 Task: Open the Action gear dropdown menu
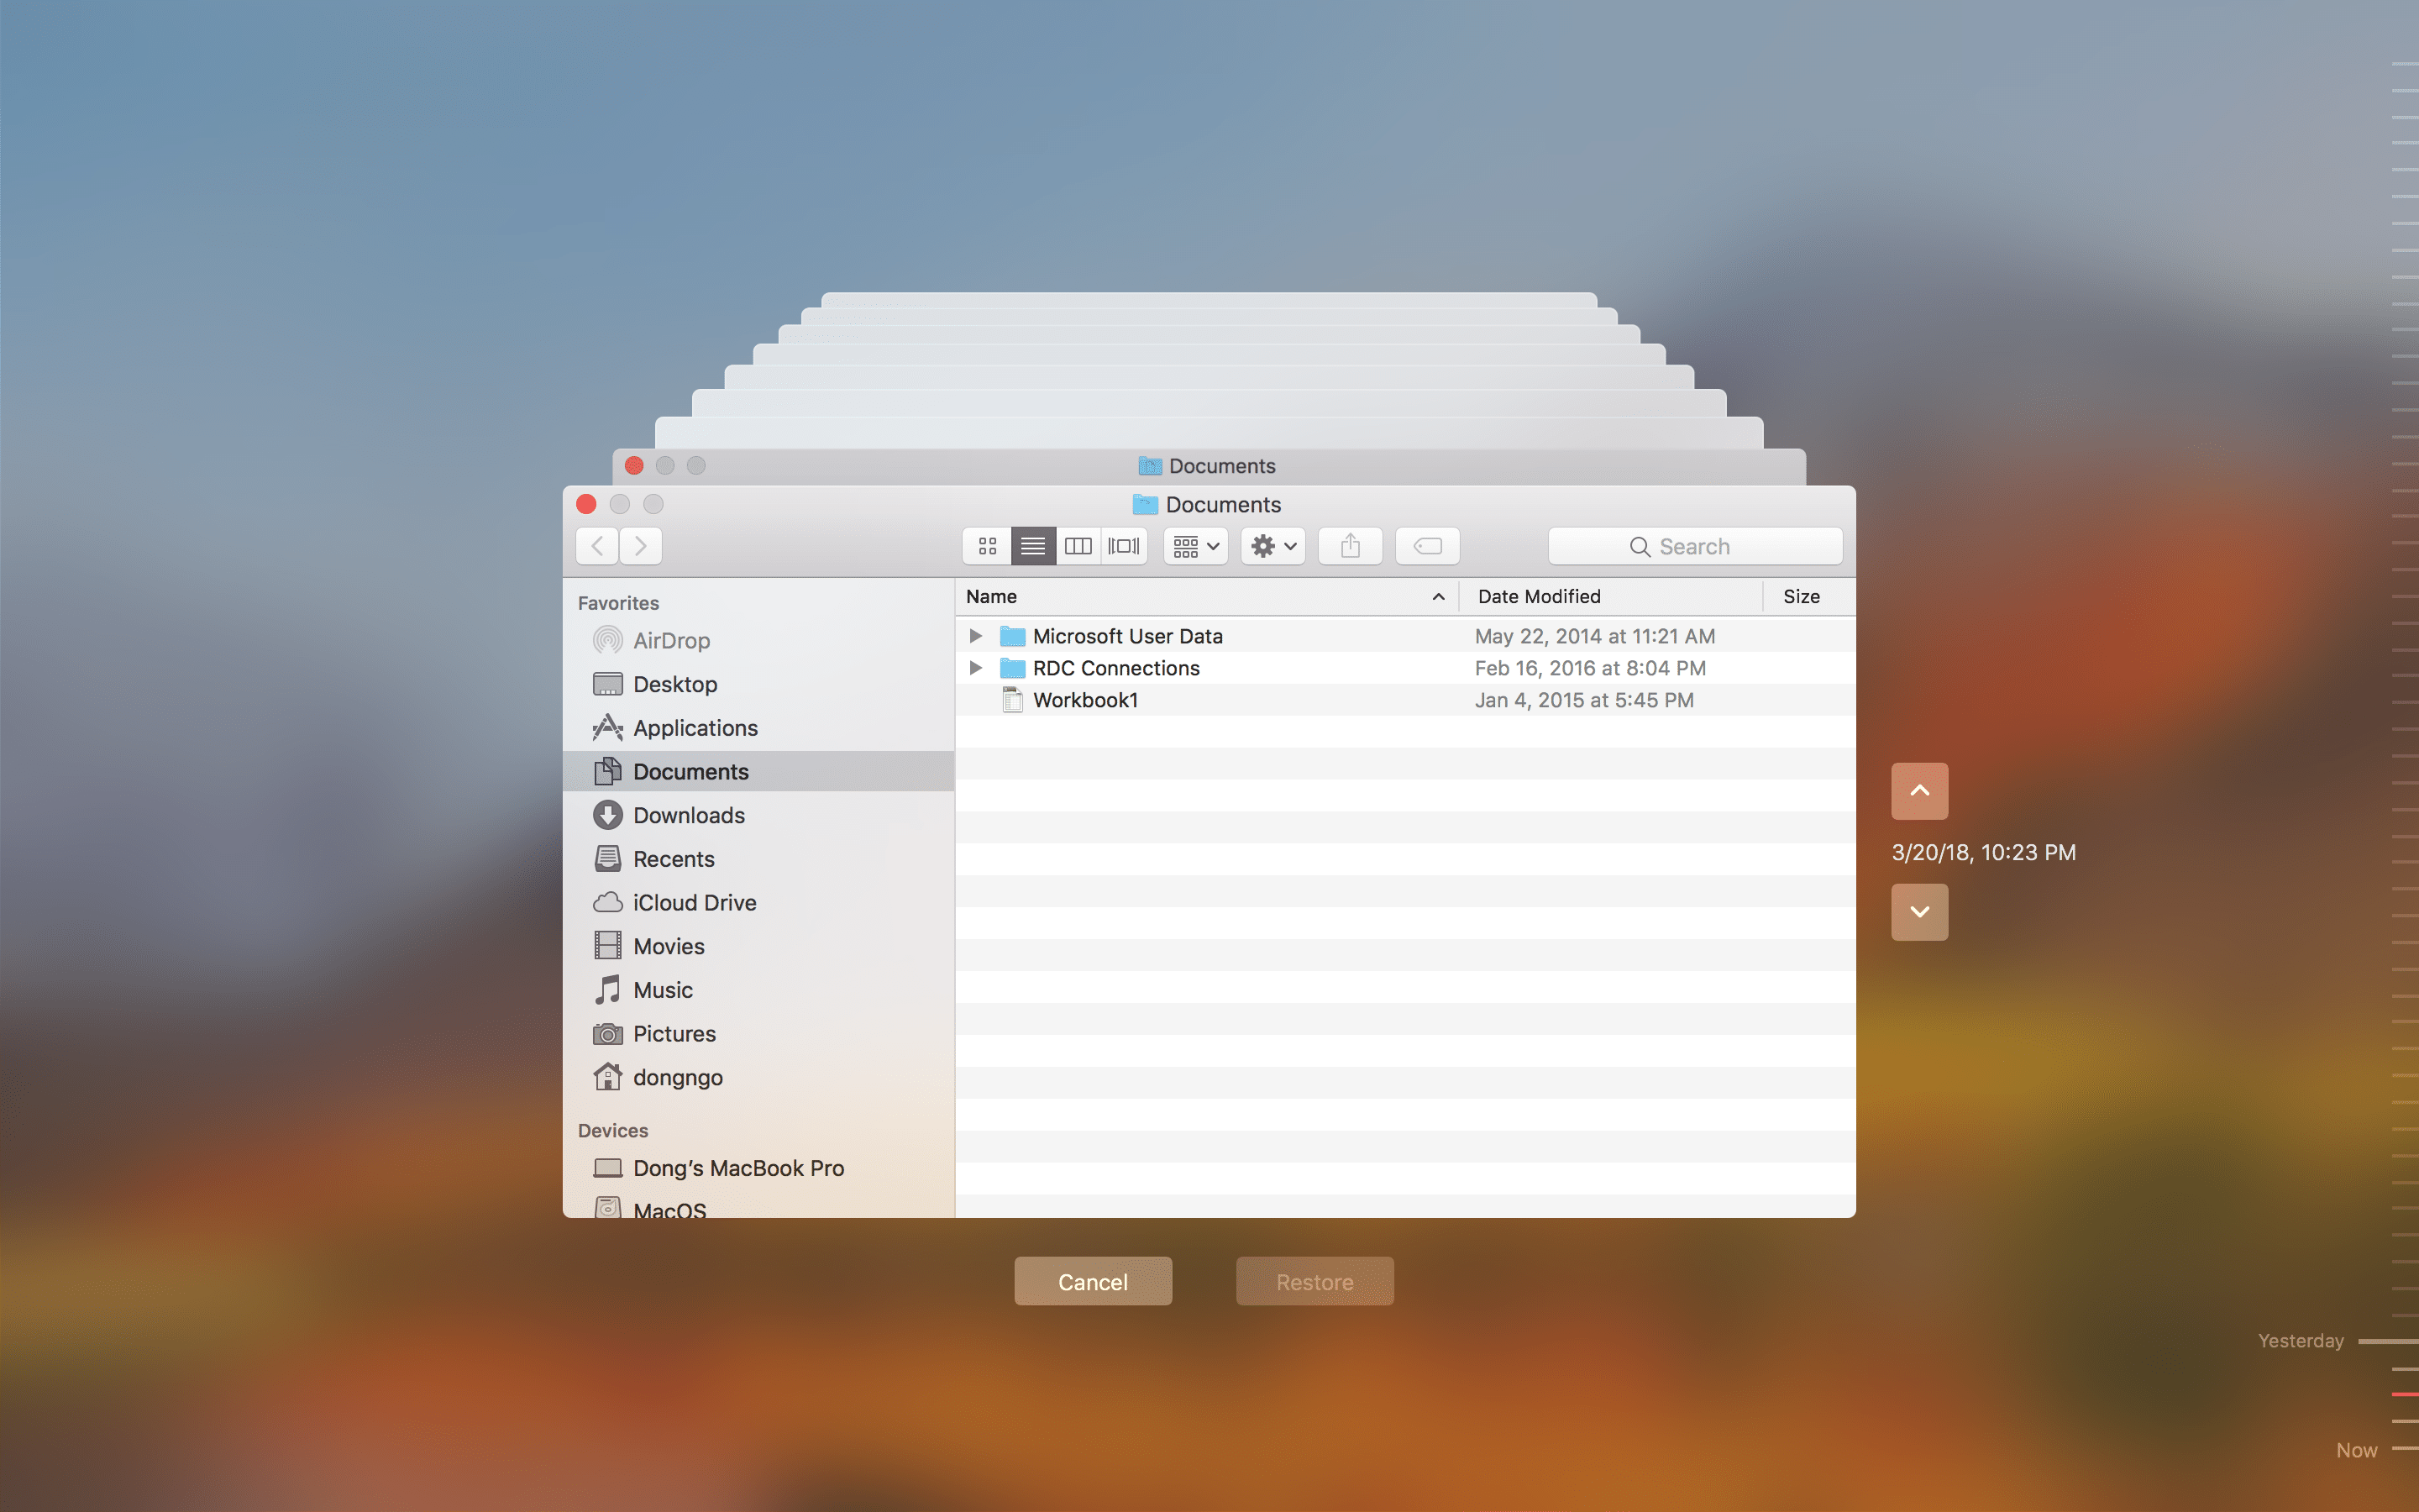[1272, 546]
